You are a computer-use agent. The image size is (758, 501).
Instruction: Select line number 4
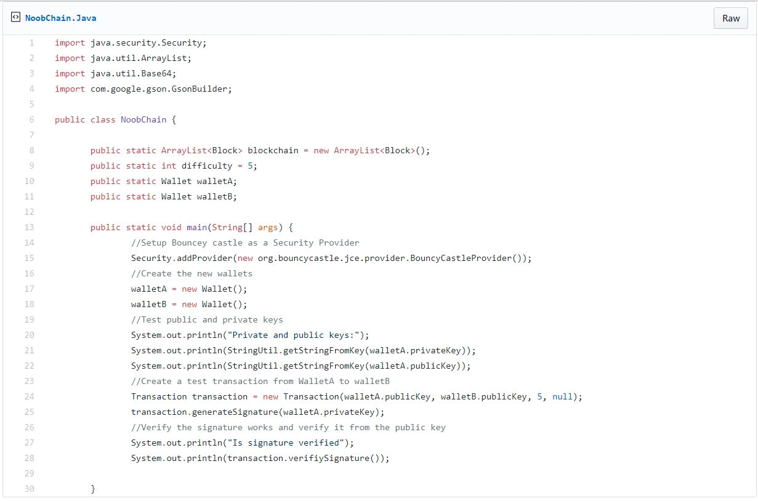click(x=31, y=89)
